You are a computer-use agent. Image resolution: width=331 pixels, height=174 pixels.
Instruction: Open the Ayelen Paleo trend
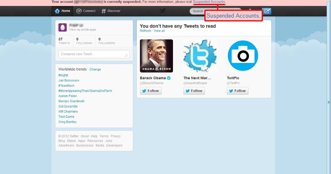(68, 96)
